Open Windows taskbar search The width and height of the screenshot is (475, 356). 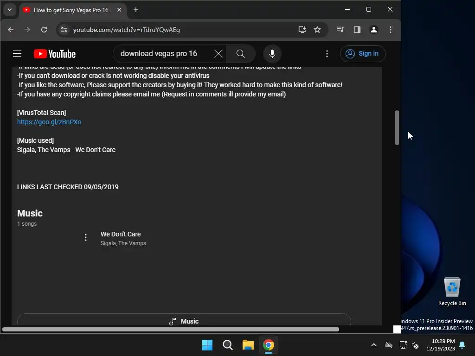pos(227,345)
